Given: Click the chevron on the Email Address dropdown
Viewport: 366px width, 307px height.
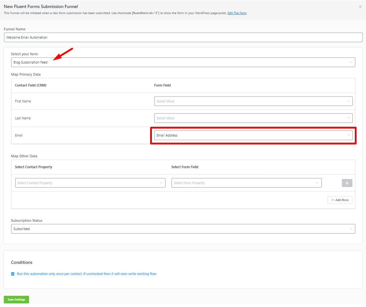Looking at the screenshot, I should pyautogui.click(x=348, y=135).
